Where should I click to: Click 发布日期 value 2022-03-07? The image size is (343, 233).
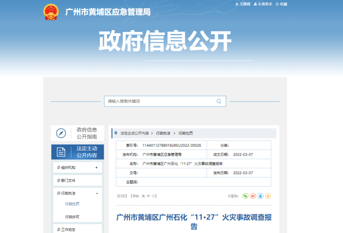tap(243, 173)
